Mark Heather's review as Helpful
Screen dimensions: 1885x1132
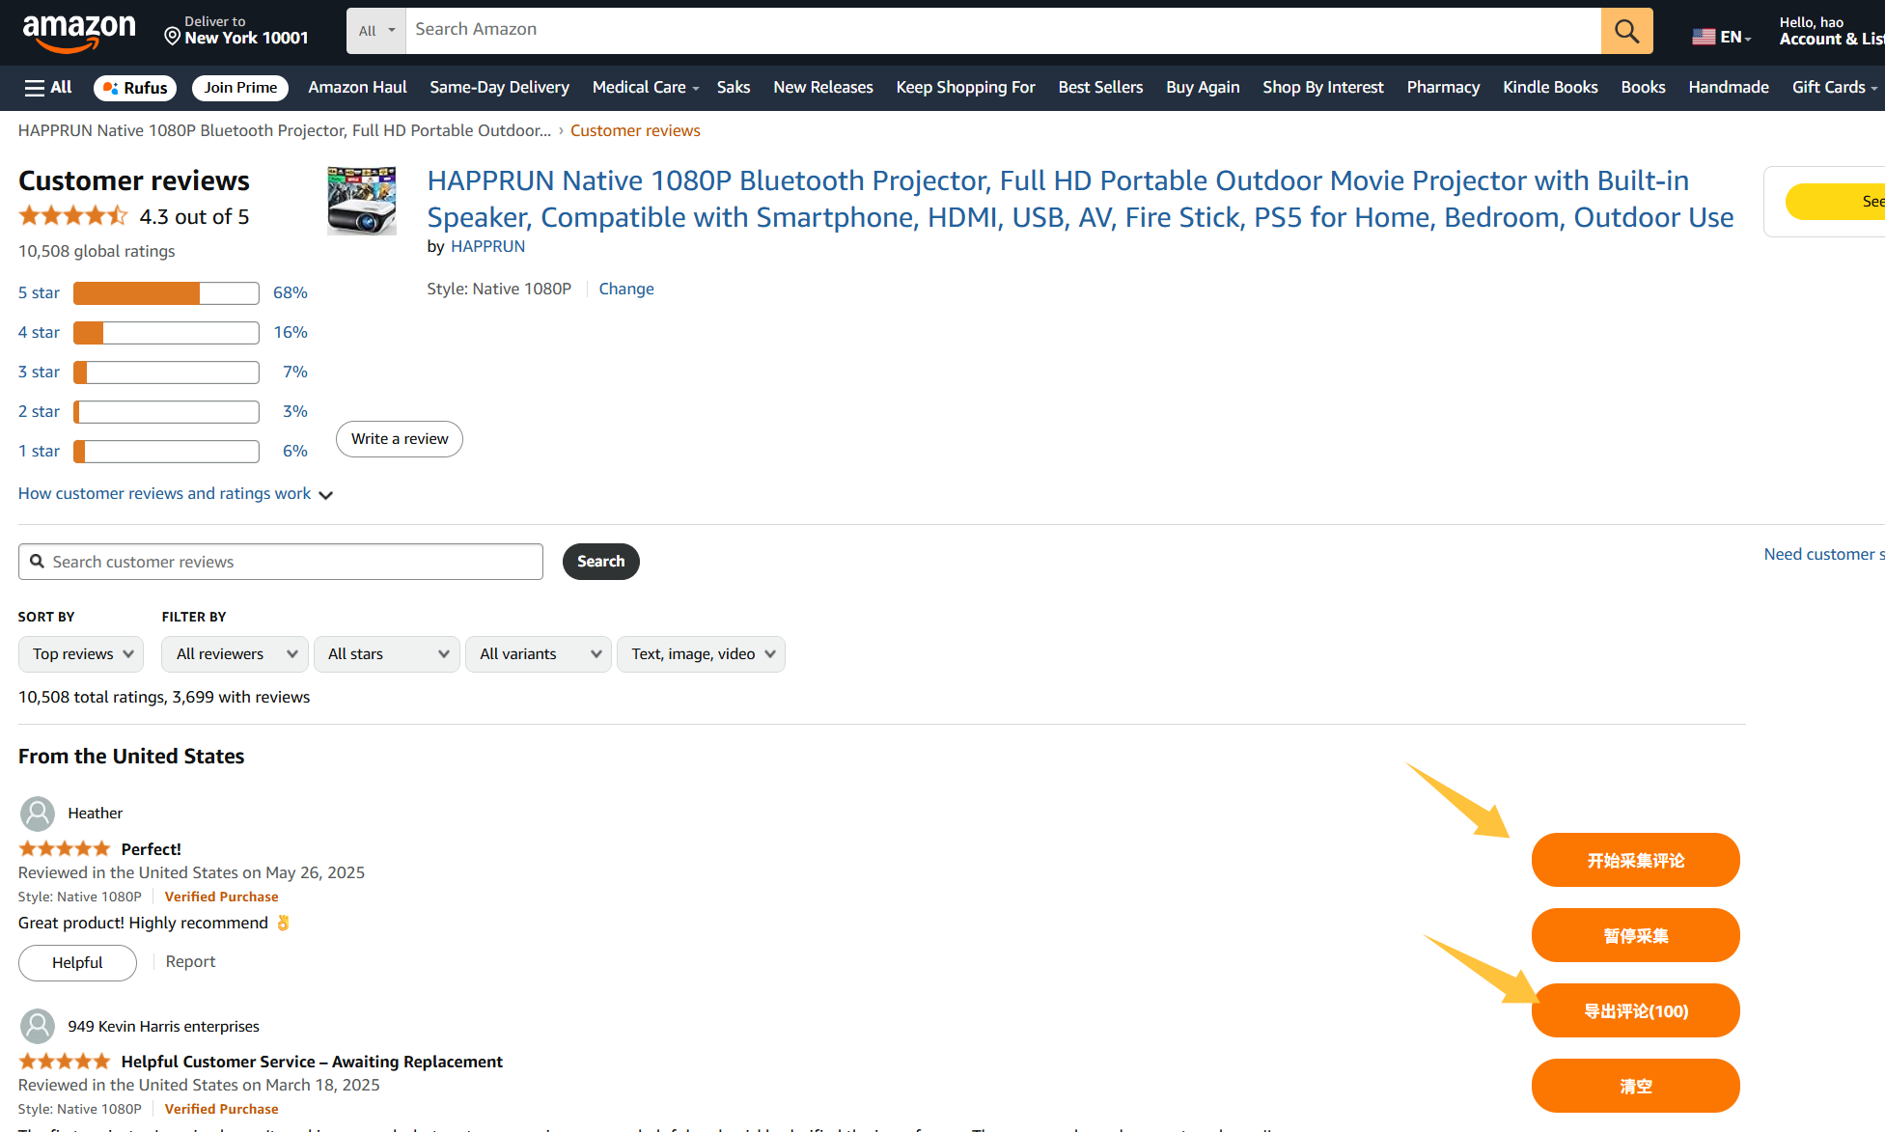click(77, 963)
